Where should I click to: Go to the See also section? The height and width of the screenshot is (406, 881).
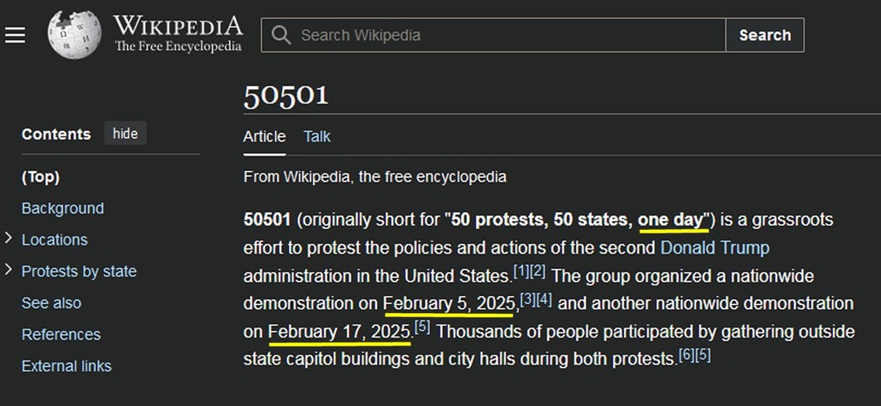[x=51, y=303]
